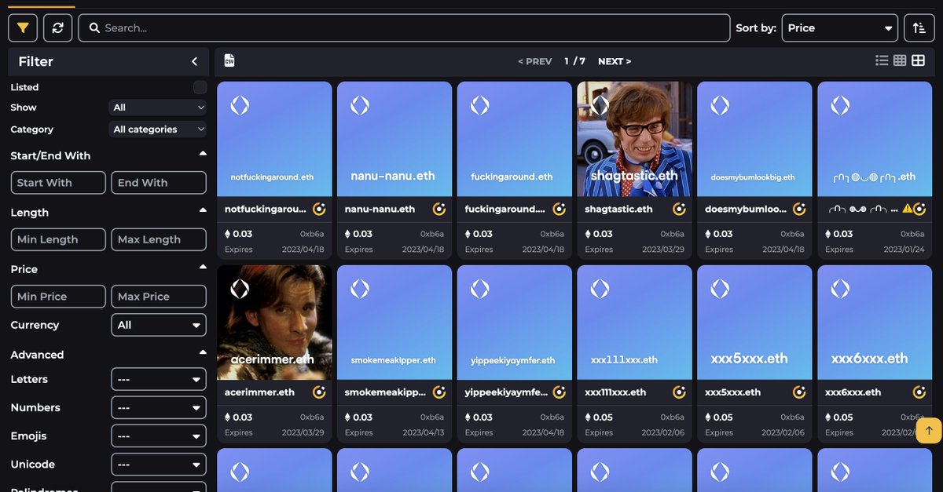The image size is (943, 492).
Task: Click marketplace icon beside xxx5xxx.eth
Action: tap(799, 392)
